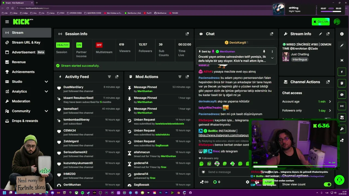Pop out the Stream info panel
This screenshot has height=196, width=349.
tap(328, 34)
